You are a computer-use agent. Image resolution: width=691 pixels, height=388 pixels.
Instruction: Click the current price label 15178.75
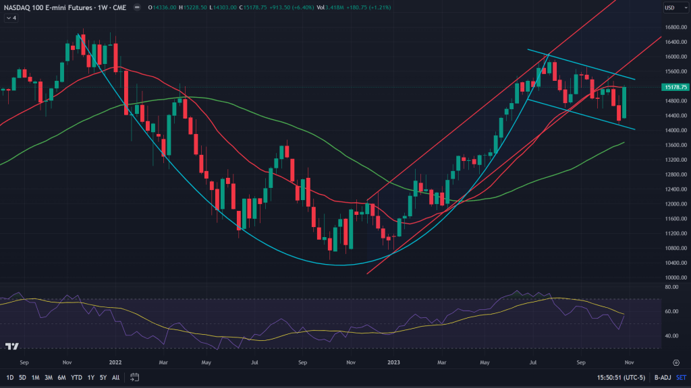[x=675, y=87]
